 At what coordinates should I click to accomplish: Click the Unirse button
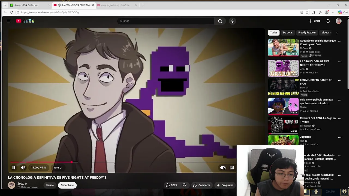(x=50, y=185)
